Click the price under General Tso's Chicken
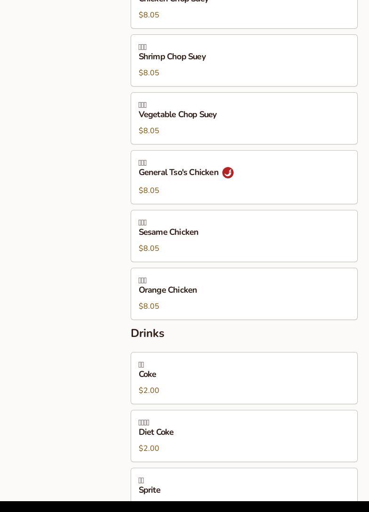This screenshot has height=512, width=369. click(x=149, y=191)
